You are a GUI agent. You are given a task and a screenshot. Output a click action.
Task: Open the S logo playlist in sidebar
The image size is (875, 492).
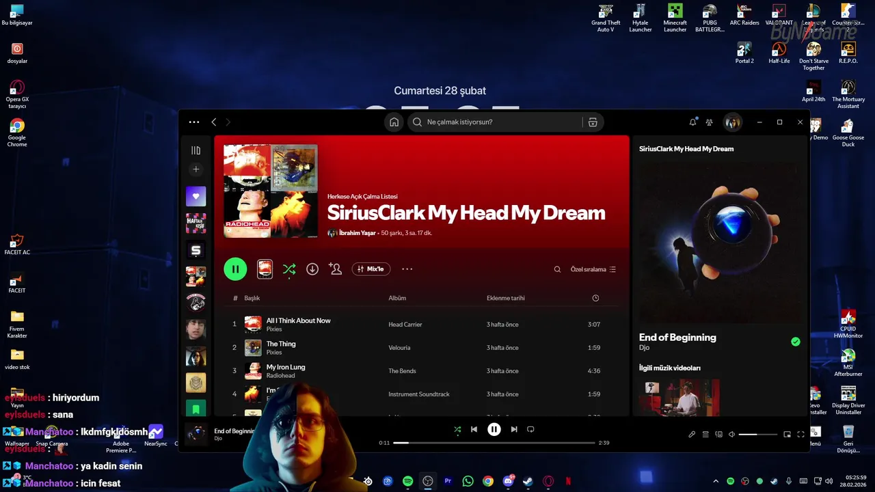click(196, 249)
